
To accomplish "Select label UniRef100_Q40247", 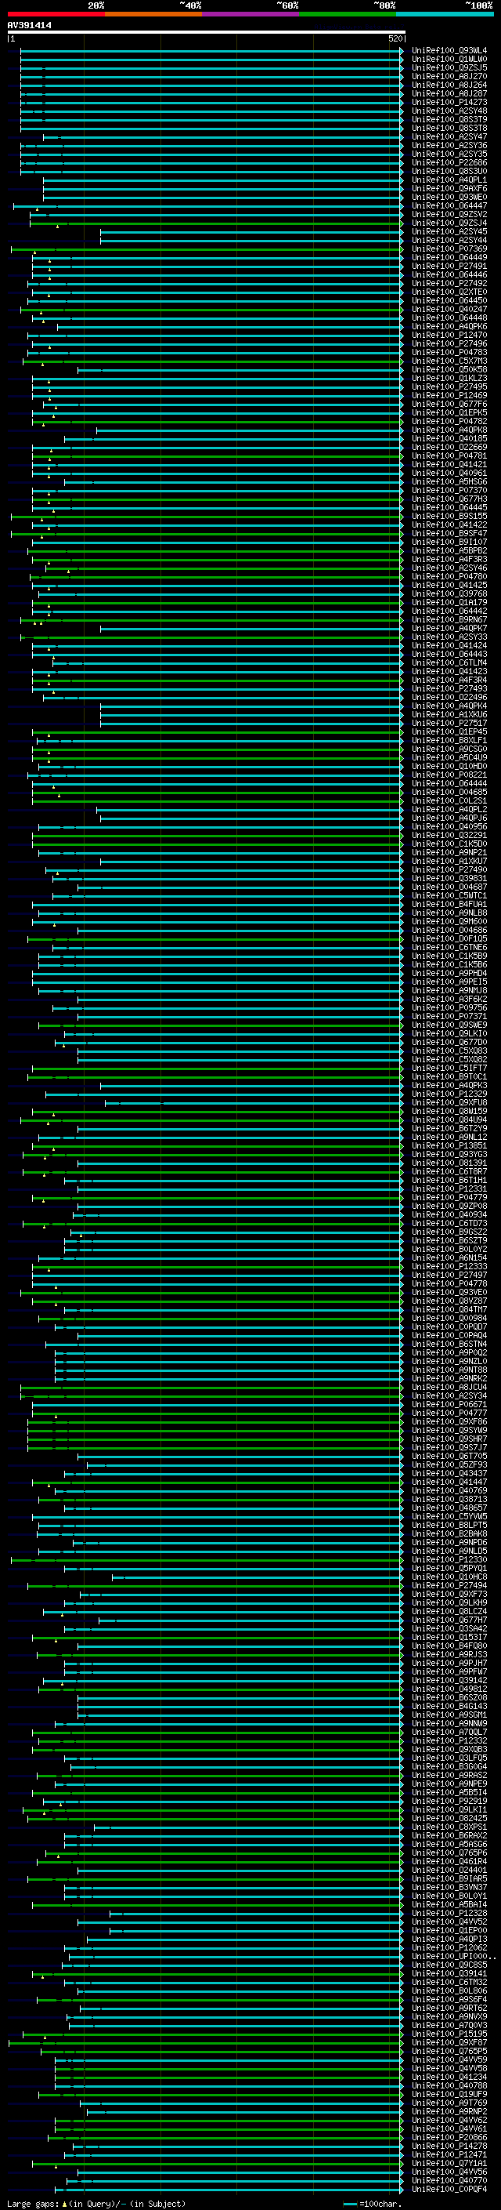I will [449, 310].
